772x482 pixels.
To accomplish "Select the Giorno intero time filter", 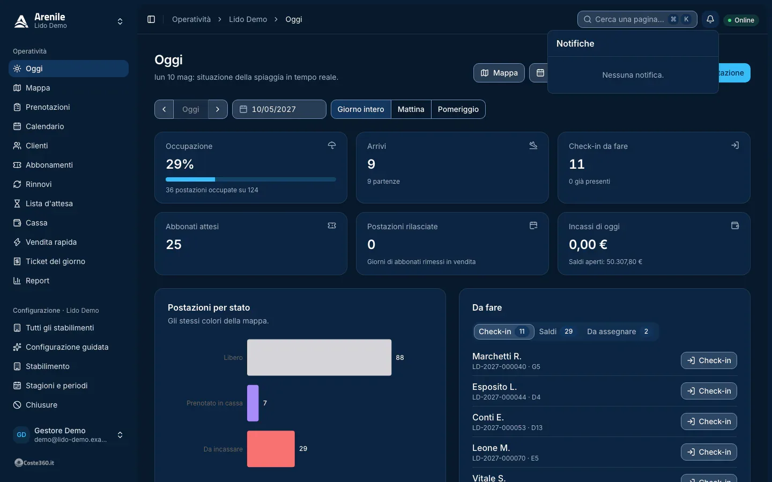I will coord(361,109).
